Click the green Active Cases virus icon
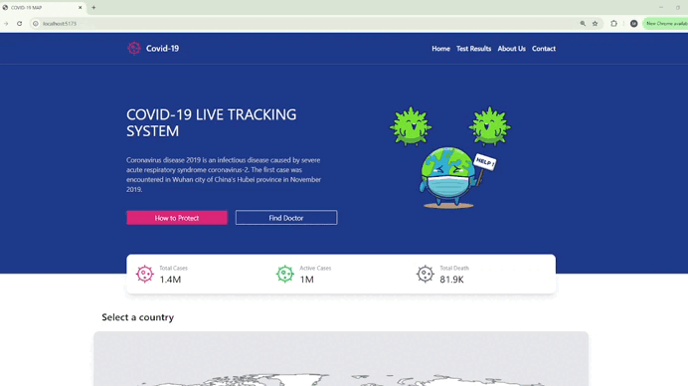Image resolution: width=688 pixels, height=386 pixels. pyautogui.click(x=284, y=274)
